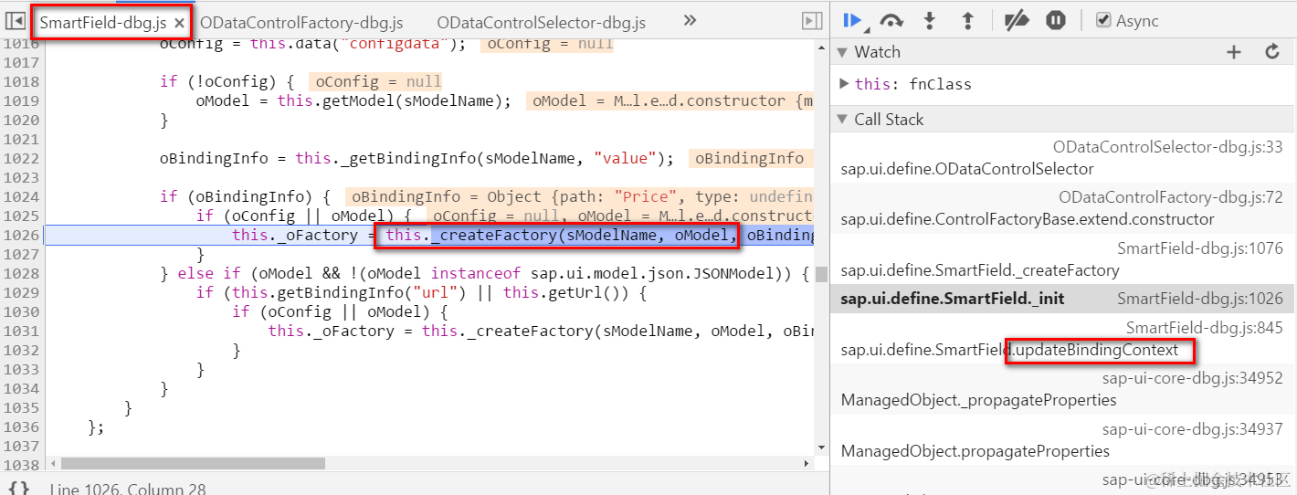Open sap-ui-core-dbg.js:34937 source link

click(1192, 429)
